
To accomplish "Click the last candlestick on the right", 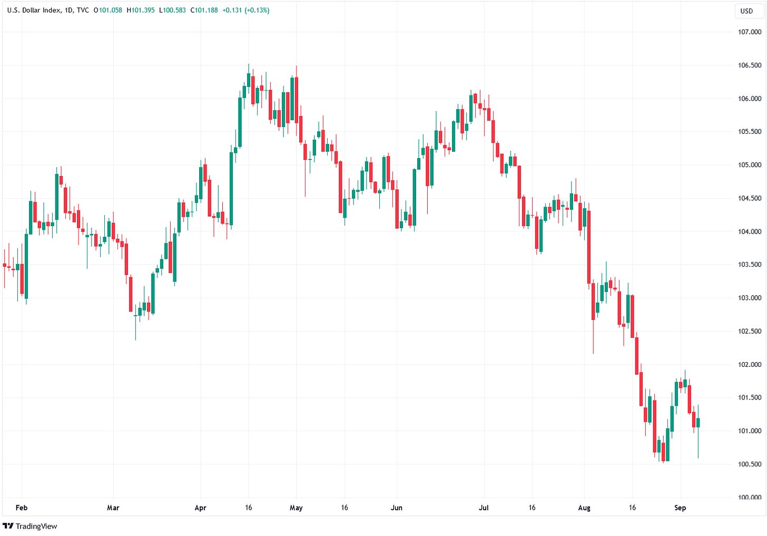I will (698, 422).
